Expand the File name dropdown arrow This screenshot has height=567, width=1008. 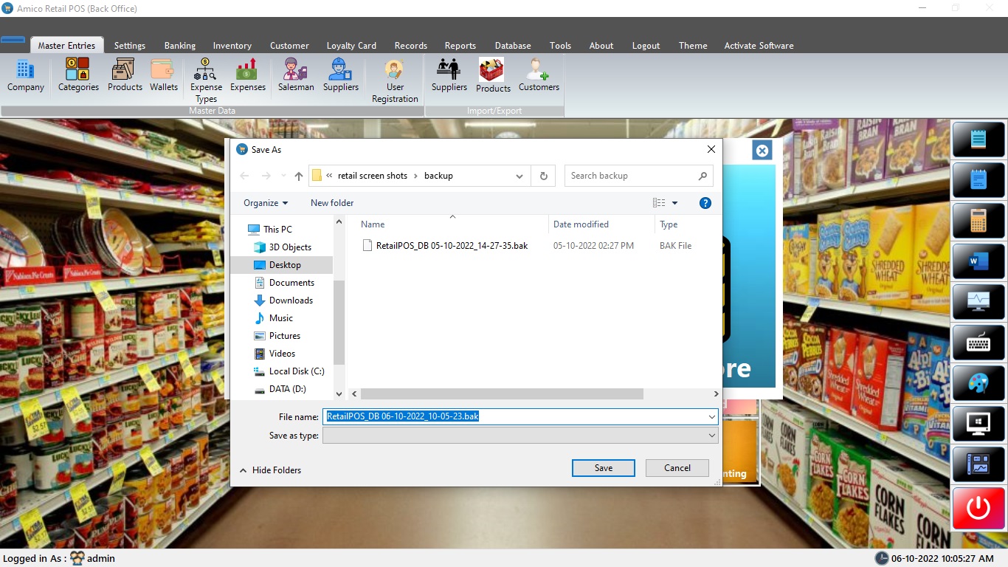(711, 417)
